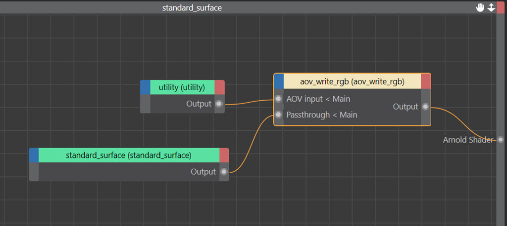Viewport: 507px width, 226px height.
Task: Click the red output square on standard_surface node
Action: 224,155
